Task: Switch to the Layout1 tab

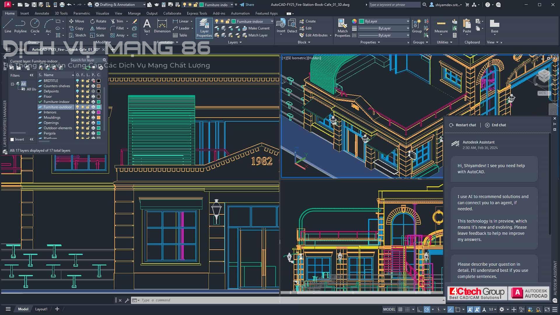Action: point(41,309)
